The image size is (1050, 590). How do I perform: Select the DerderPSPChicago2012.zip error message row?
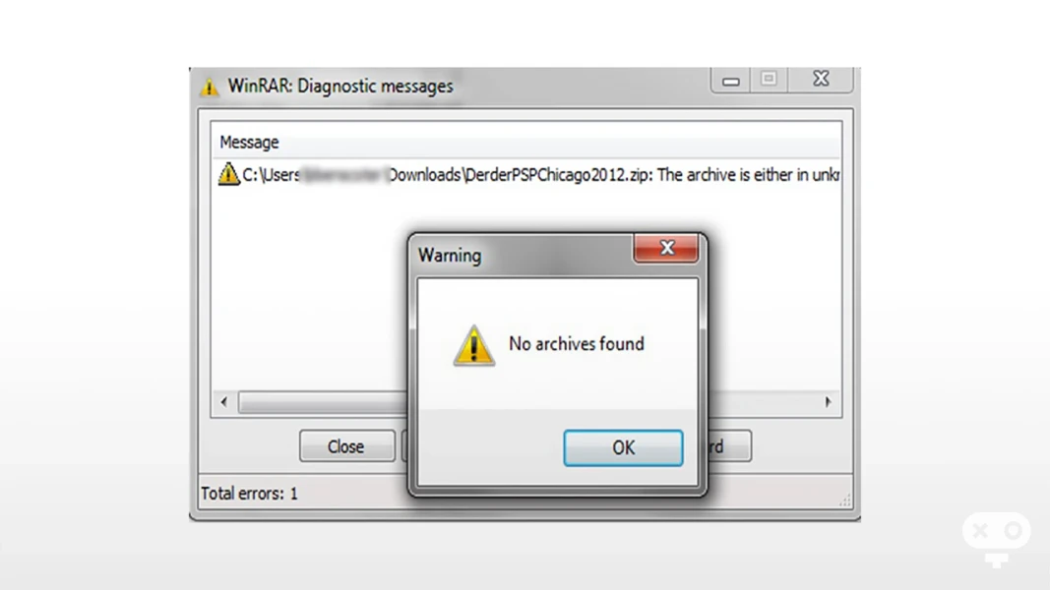[527, 175]
